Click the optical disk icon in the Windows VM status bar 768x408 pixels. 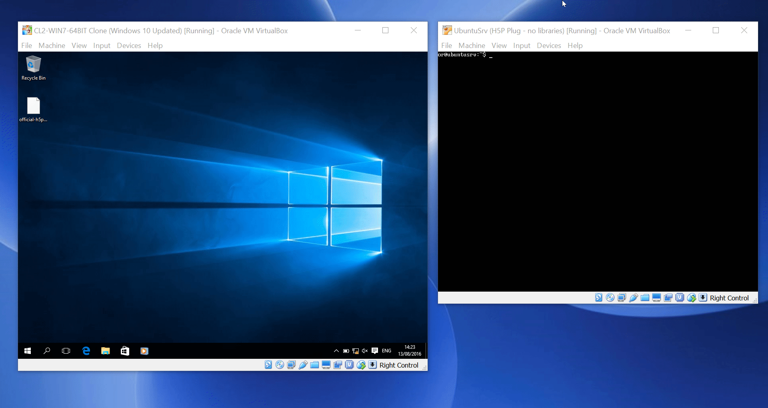(280, 365)
